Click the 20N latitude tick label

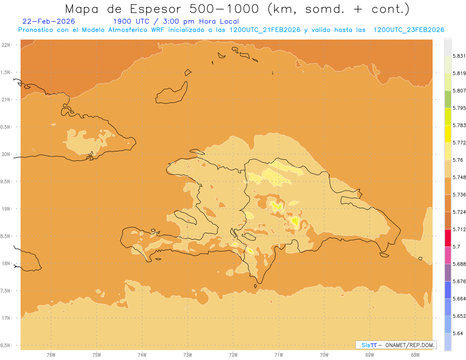click(7, 154)
